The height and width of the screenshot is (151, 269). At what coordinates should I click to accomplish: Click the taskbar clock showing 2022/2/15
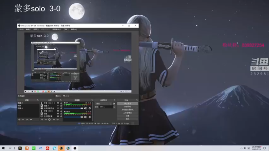[x=257, y=148]
